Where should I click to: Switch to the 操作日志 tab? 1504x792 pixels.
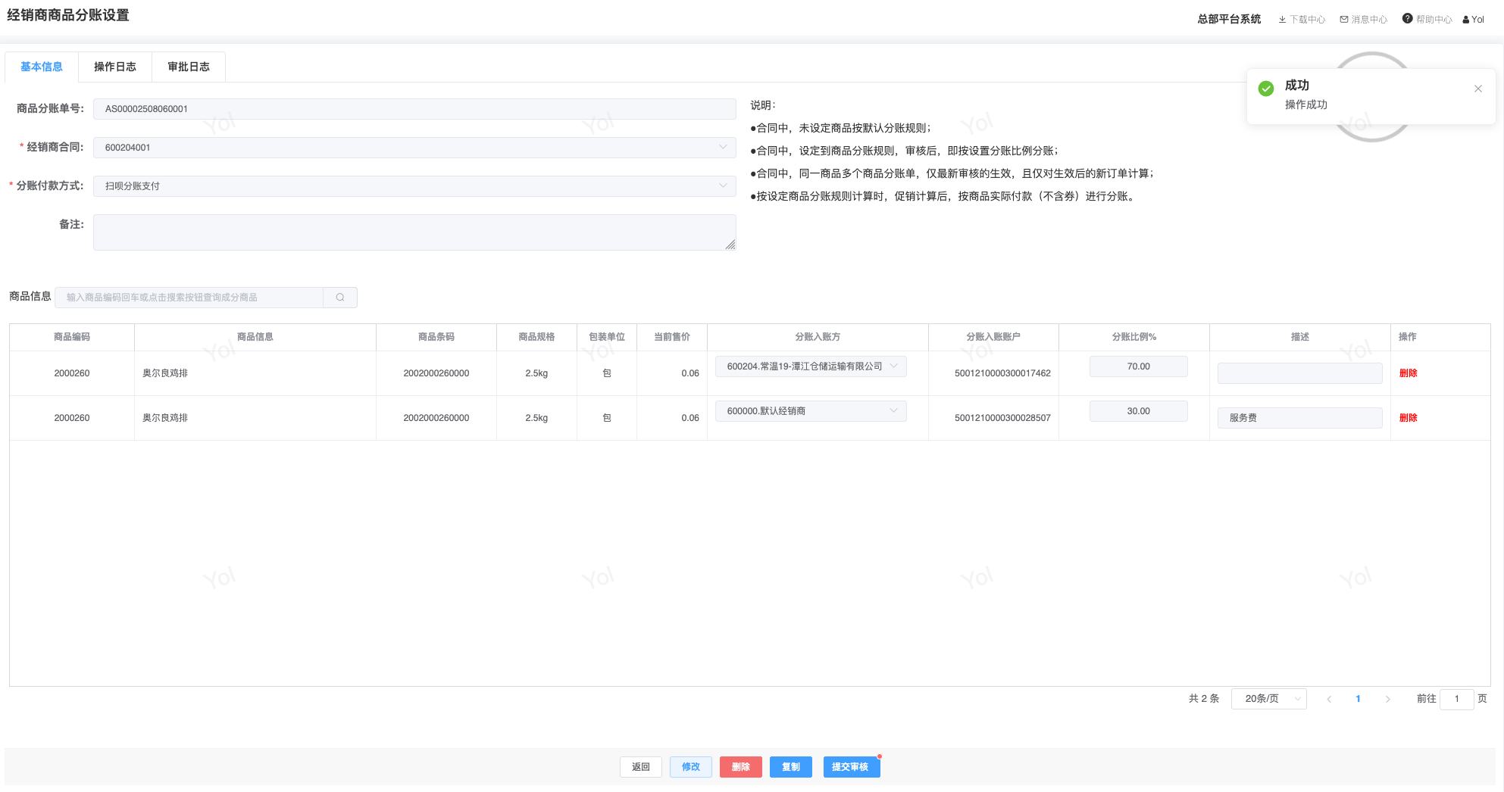pos(115,67)
